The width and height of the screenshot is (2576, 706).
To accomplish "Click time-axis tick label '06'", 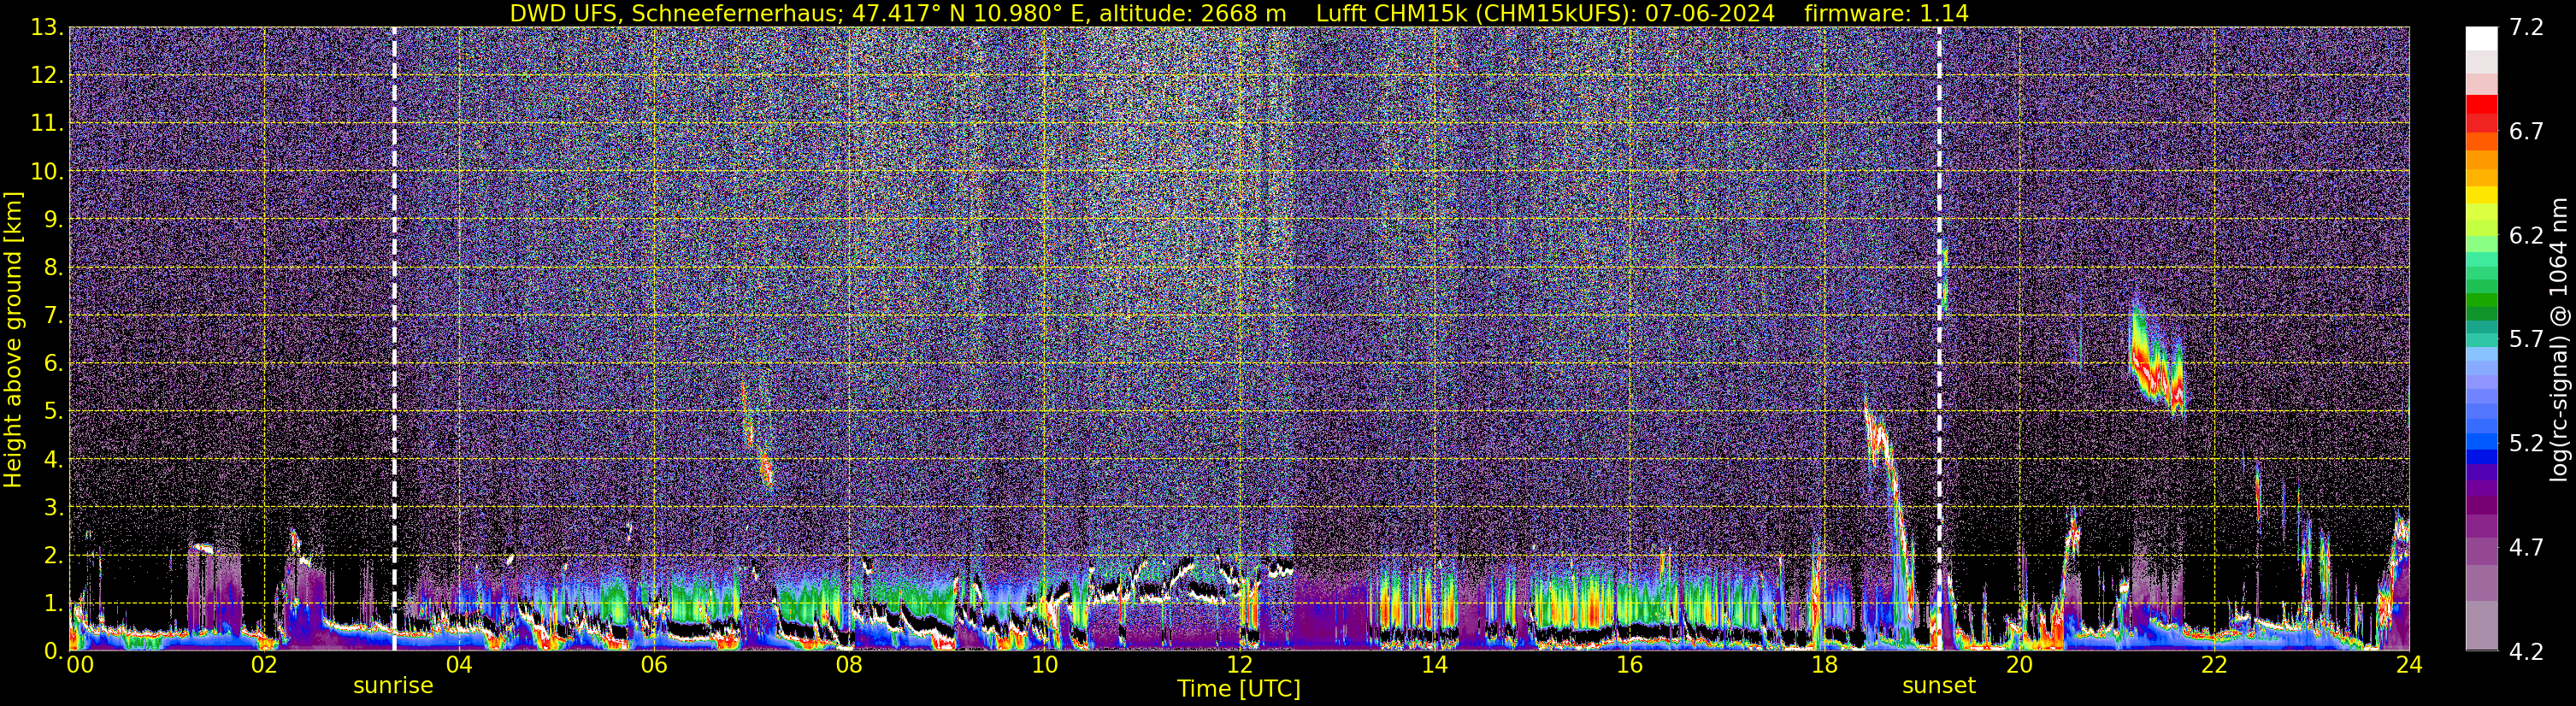I will 654,665.
